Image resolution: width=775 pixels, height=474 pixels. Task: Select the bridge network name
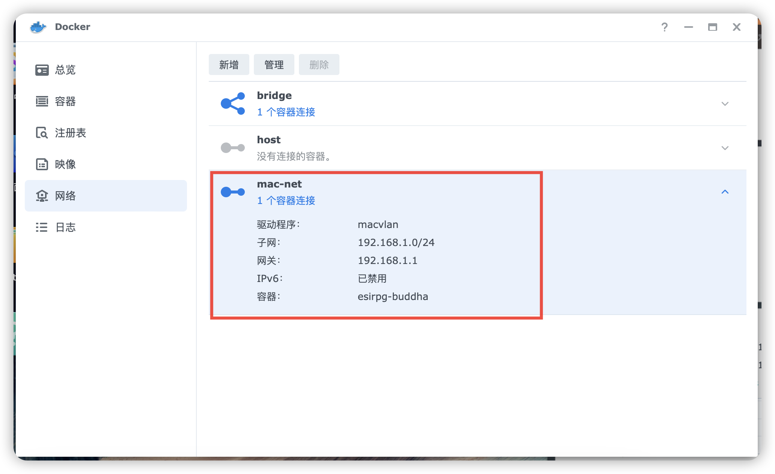click(274, 96)
